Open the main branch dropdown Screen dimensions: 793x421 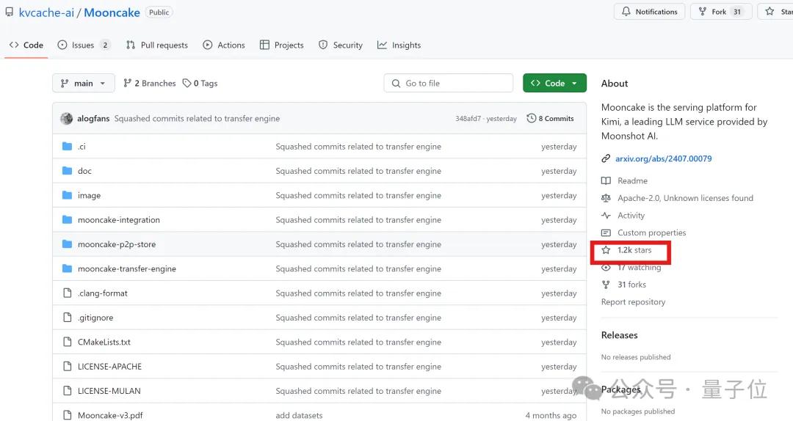[x=84, y=84]
